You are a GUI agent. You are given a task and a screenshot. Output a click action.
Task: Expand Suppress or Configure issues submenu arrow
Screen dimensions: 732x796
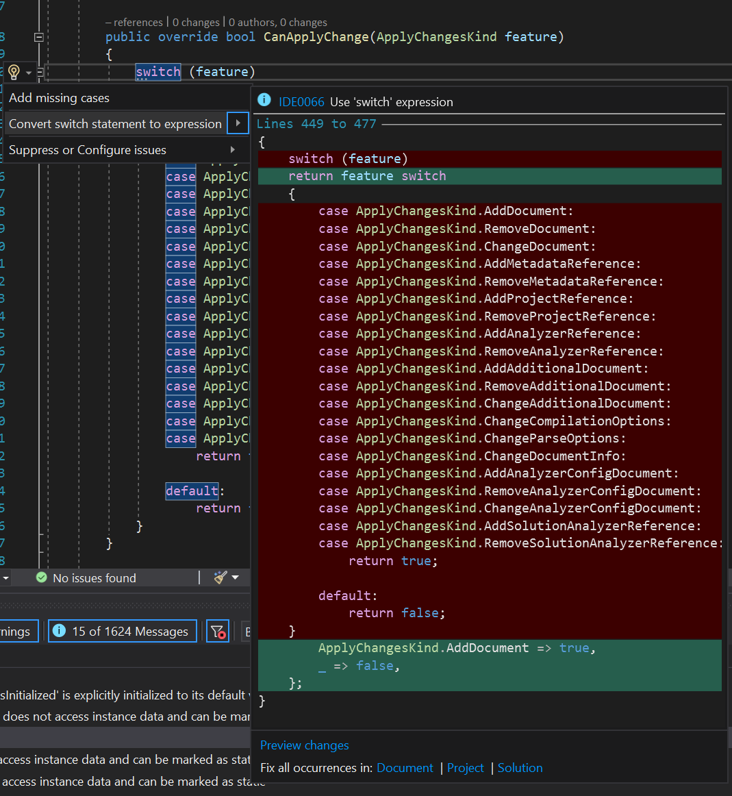coord(233,150)
